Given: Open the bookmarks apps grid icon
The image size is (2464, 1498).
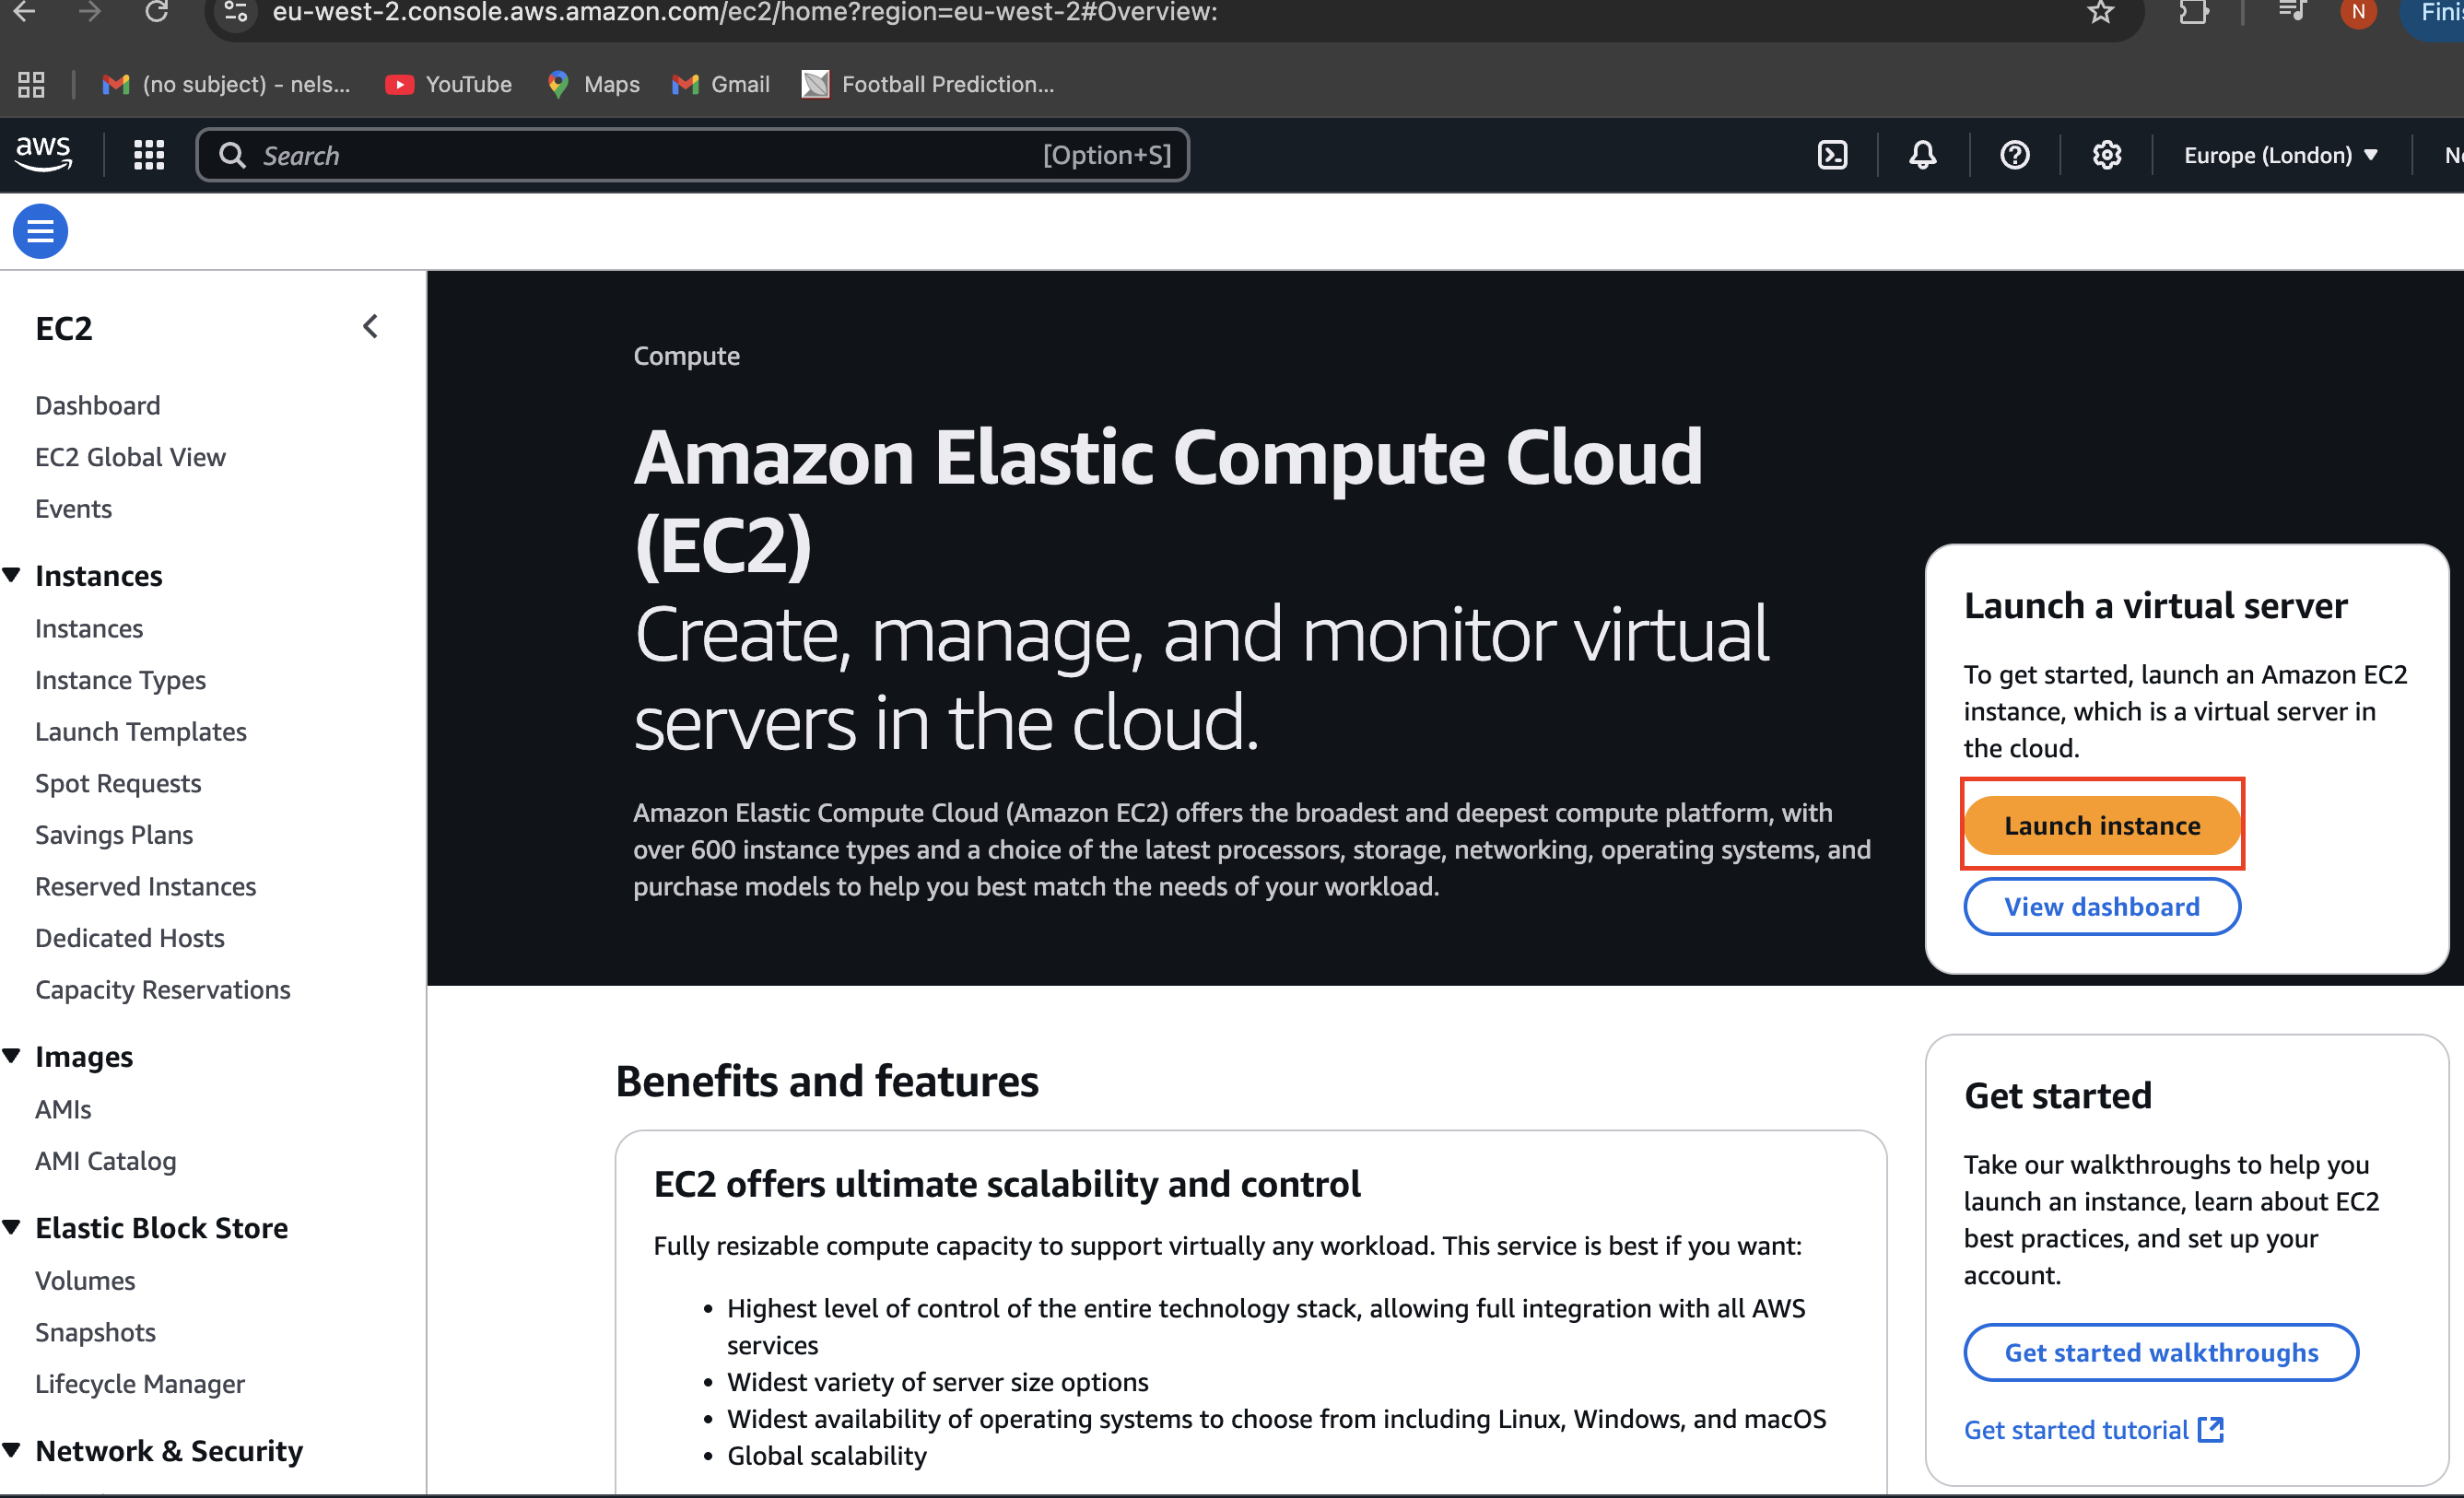Looking at the screenshot, I should [31, 84].
